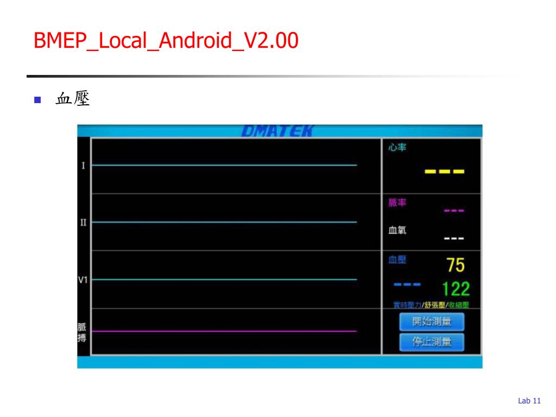Click the magenta pulse rate dashes

point(454,211)
